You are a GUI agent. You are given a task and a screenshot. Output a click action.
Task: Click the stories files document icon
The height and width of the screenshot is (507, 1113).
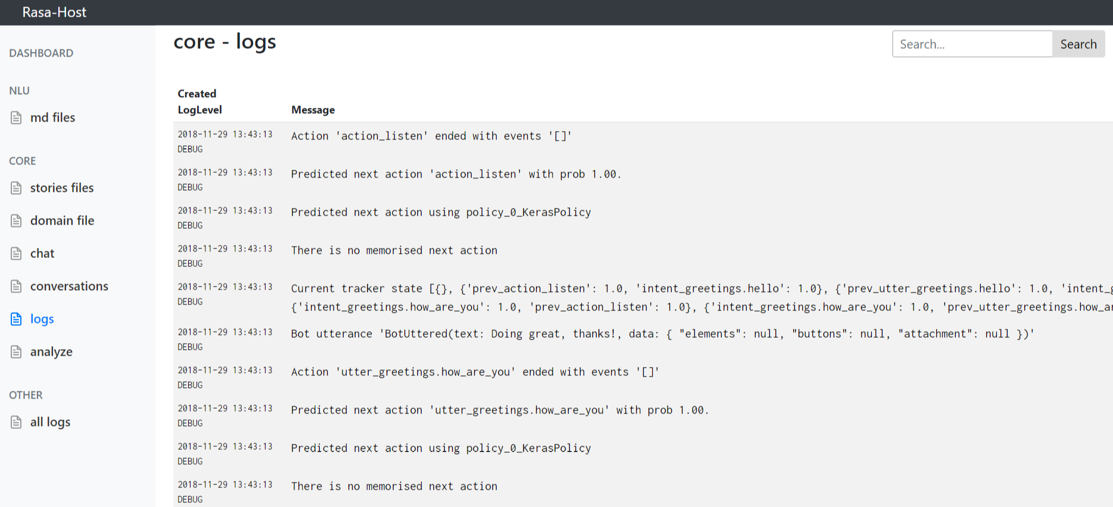(16, 188)
